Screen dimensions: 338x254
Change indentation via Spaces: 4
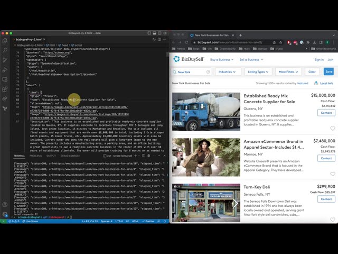tap(107, 221)
